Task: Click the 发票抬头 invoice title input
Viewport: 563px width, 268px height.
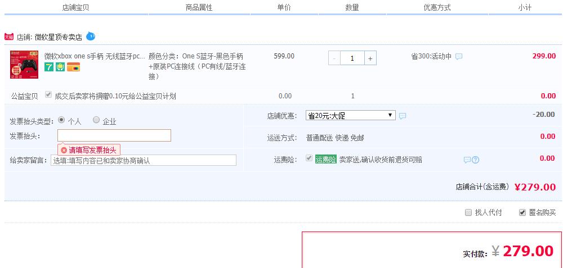Action: coord(114,135)
